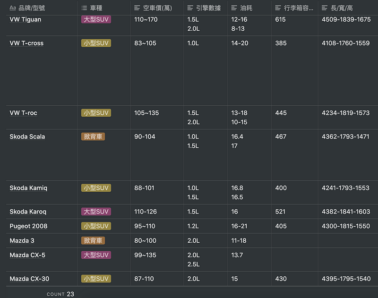Click the 掀背車 tag in Mazda 3 row

pos(93,240)
